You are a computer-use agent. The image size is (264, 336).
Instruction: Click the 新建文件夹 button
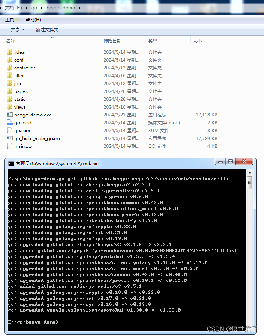(x=47, y=29)
